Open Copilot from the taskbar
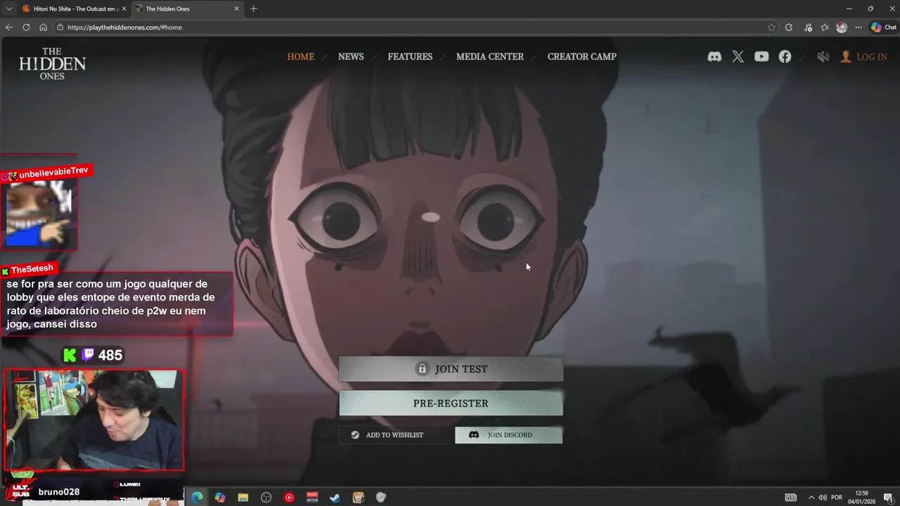Viewport: 900px width, 506px height. point(220,498)
